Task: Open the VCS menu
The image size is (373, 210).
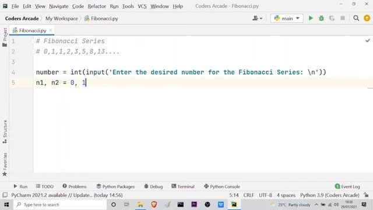Action: tap(142, 6)
